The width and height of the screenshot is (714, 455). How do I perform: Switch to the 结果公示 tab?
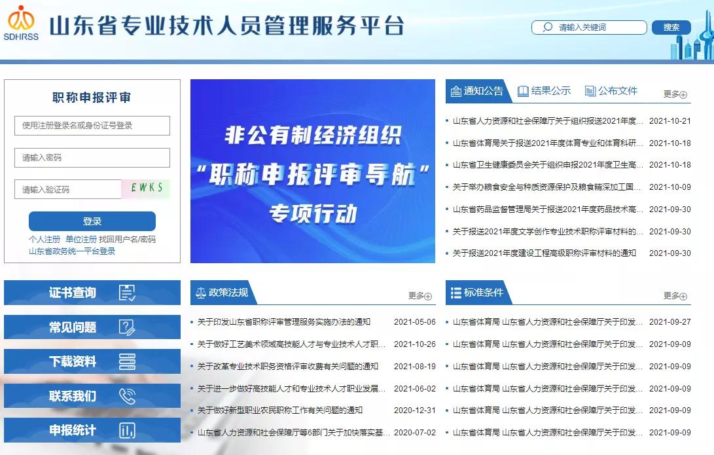coord(545,90)
